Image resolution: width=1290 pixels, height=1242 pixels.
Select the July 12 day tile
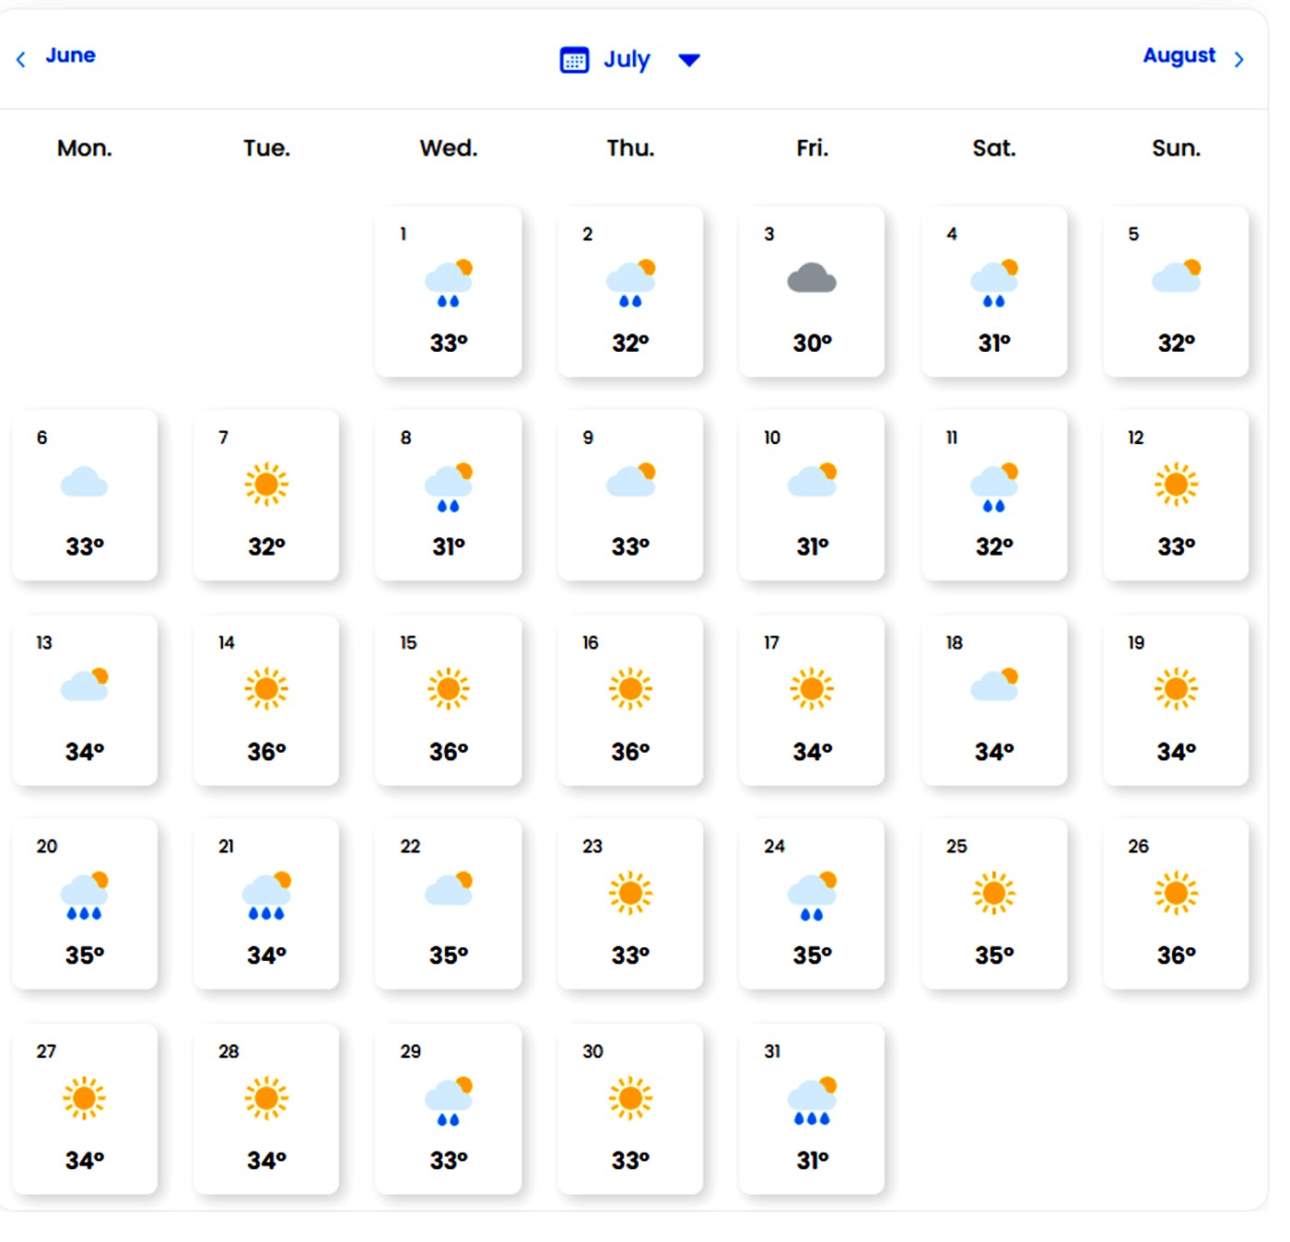coord(1177,495)
